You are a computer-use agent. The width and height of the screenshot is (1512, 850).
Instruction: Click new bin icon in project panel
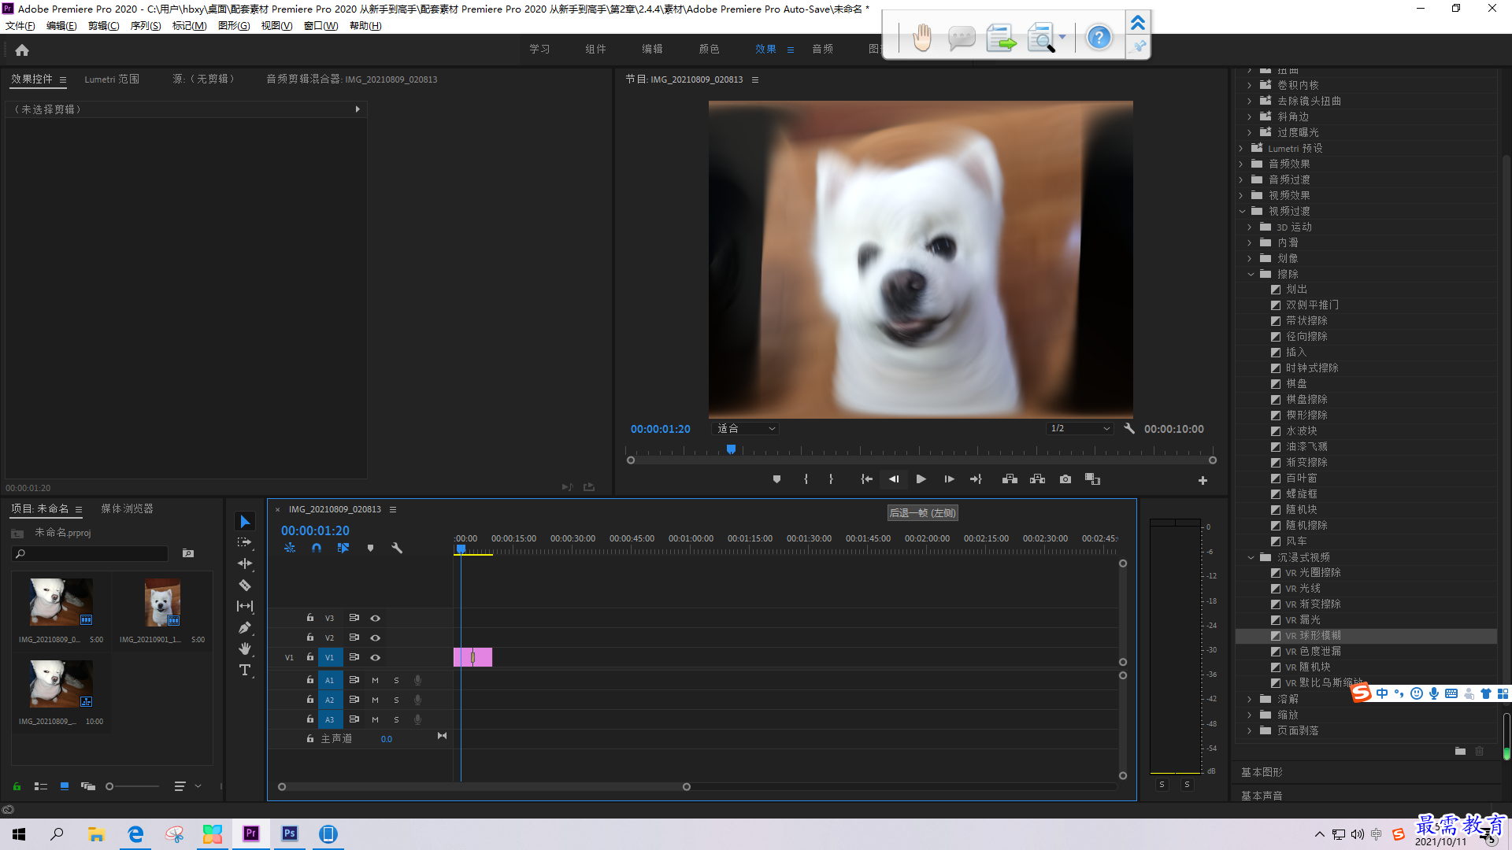click(188, 553)
